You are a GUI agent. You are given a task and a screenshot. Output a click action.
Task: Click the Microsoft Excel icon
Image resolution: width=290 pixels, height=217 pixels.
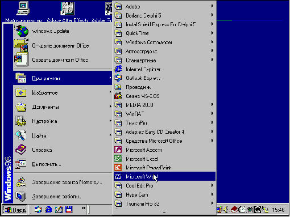tap(118, 159)
